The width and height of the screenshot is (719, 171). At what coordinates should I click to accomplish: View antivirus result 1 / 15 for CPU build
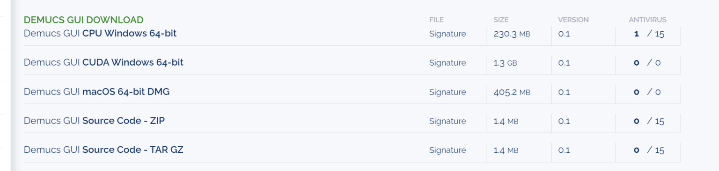click(649, 34)
